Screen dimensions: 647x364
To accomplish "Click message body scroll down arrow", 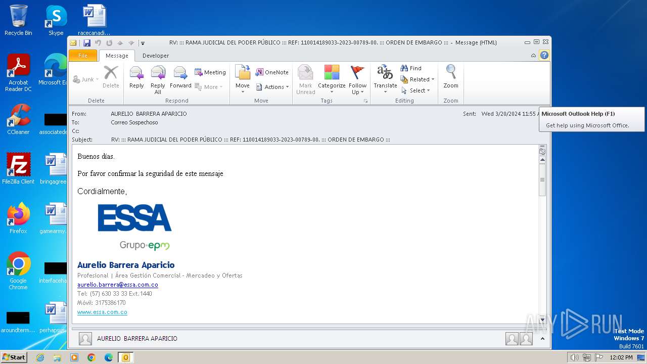I will pyautogui.click(x=542, y=320).
